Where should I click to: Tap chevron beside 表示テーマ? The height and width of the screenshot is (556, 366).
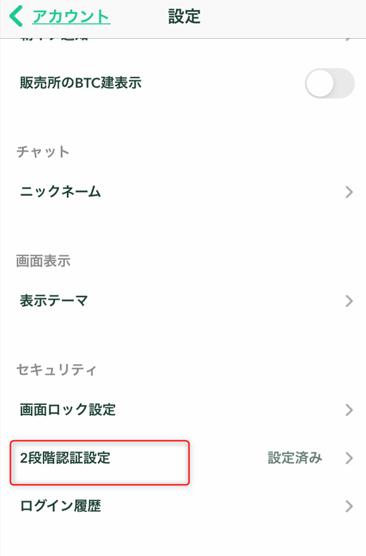pos(349,301)
